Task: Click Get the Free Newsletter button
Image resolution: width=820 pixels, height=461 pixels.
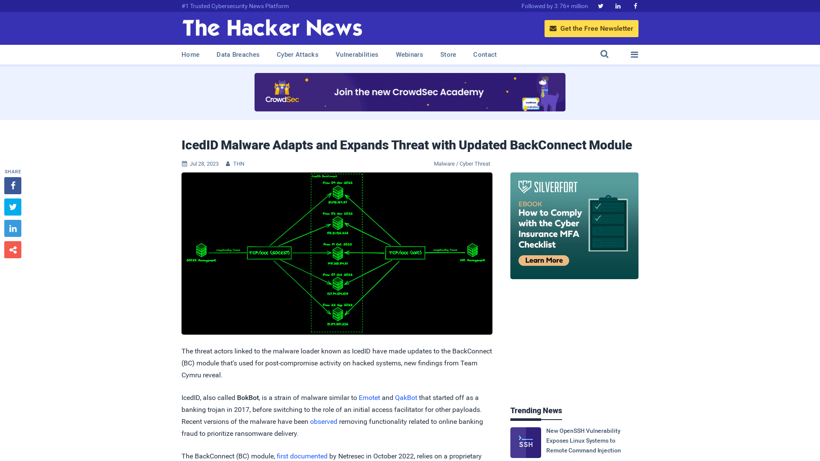Action: click(x=592, y=28)
